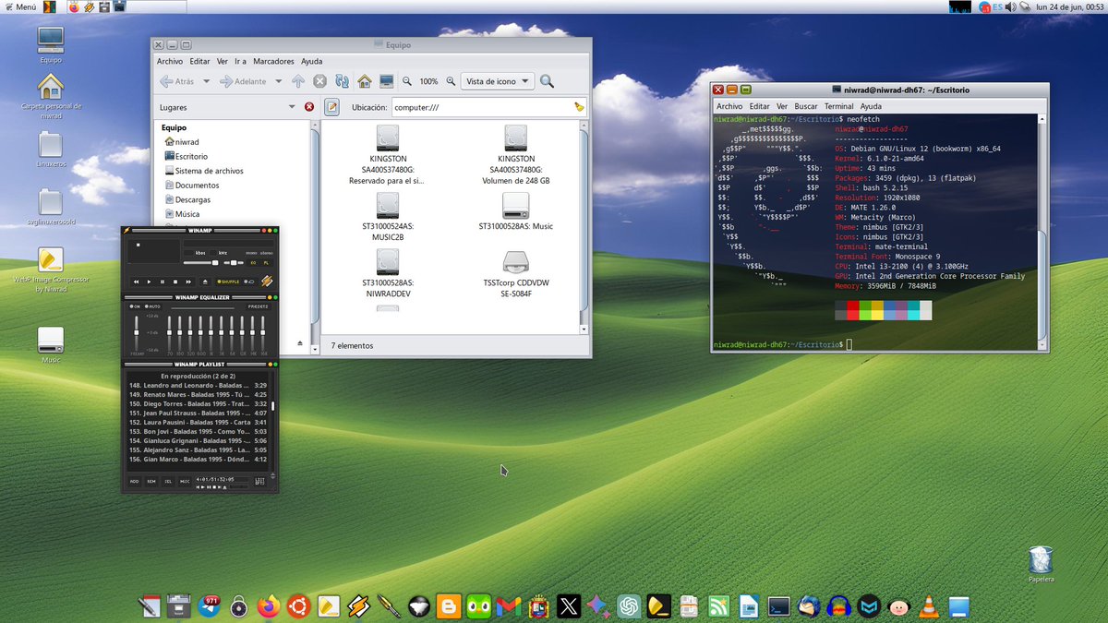Select track 152 Laura Pausini in playlist
Viewport: 1108px width, 623px height.
[x=199, y=423]
